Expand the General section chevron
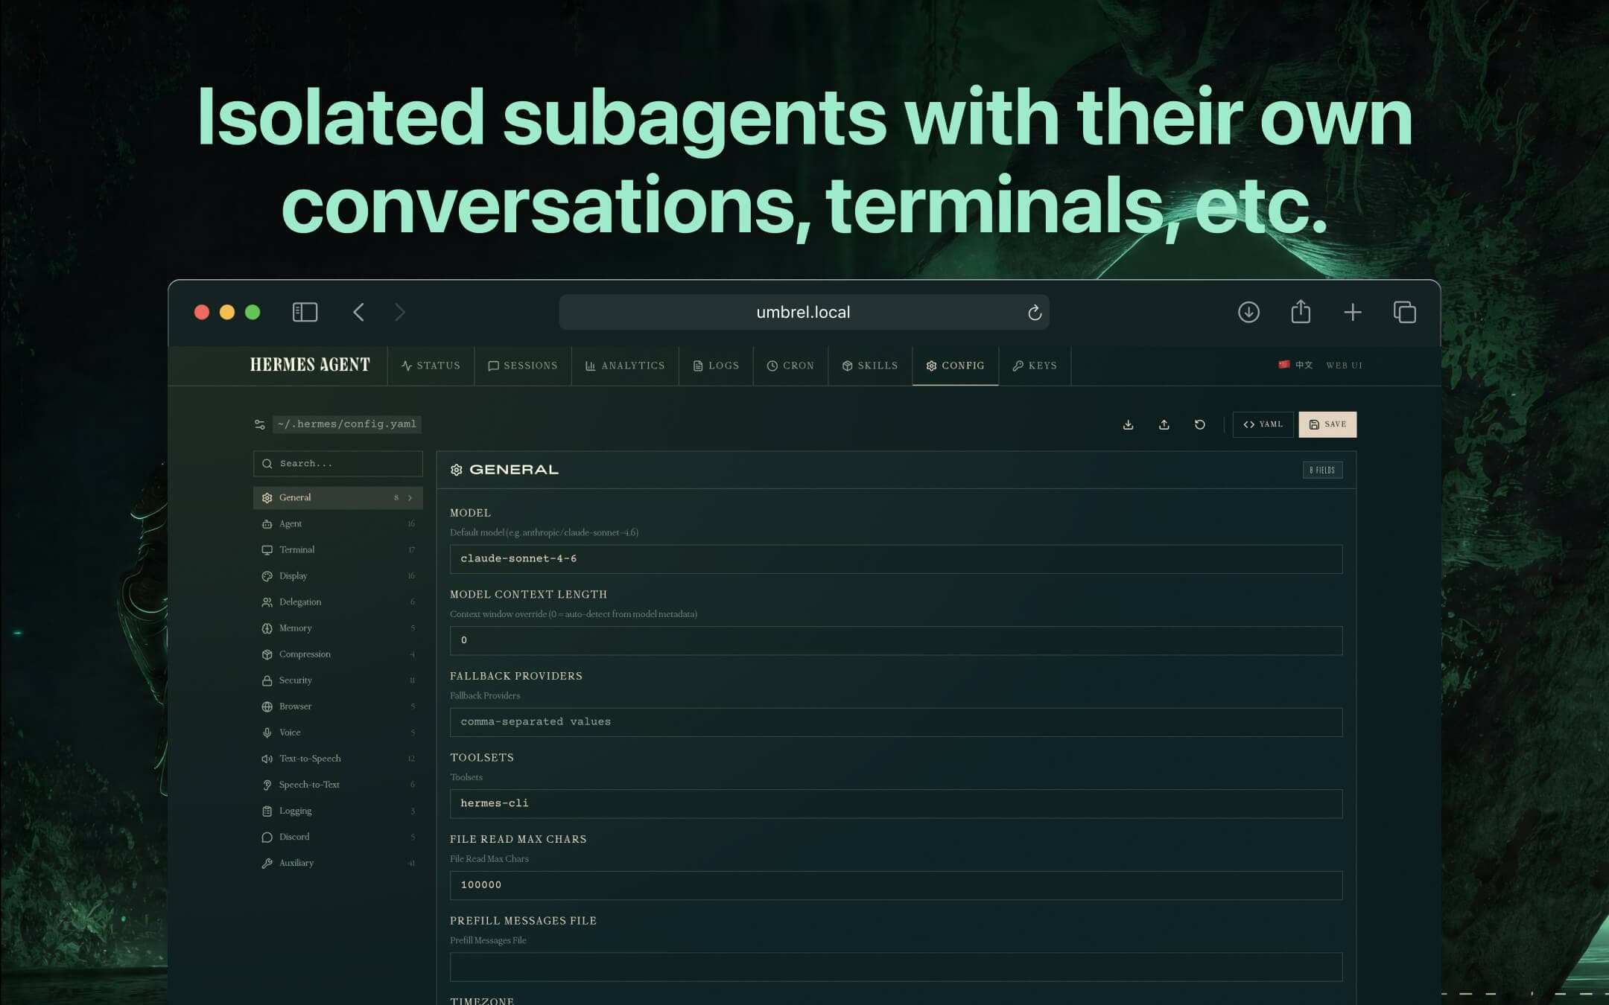 pos(410,497)
